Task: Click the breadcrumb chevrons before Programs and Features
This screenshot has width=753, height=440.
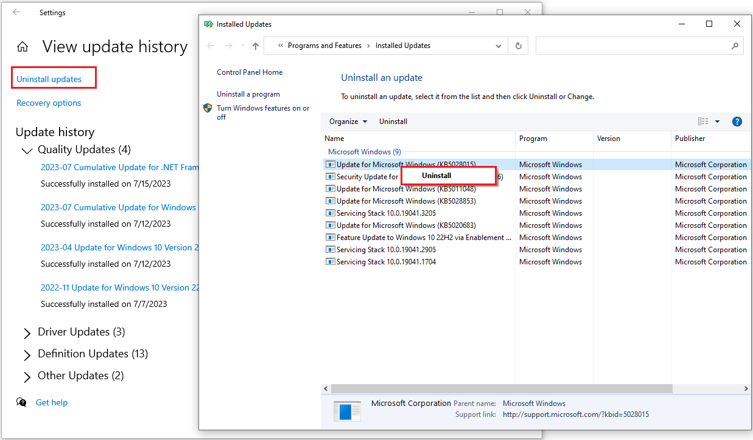Action: [x=281, y=46]
